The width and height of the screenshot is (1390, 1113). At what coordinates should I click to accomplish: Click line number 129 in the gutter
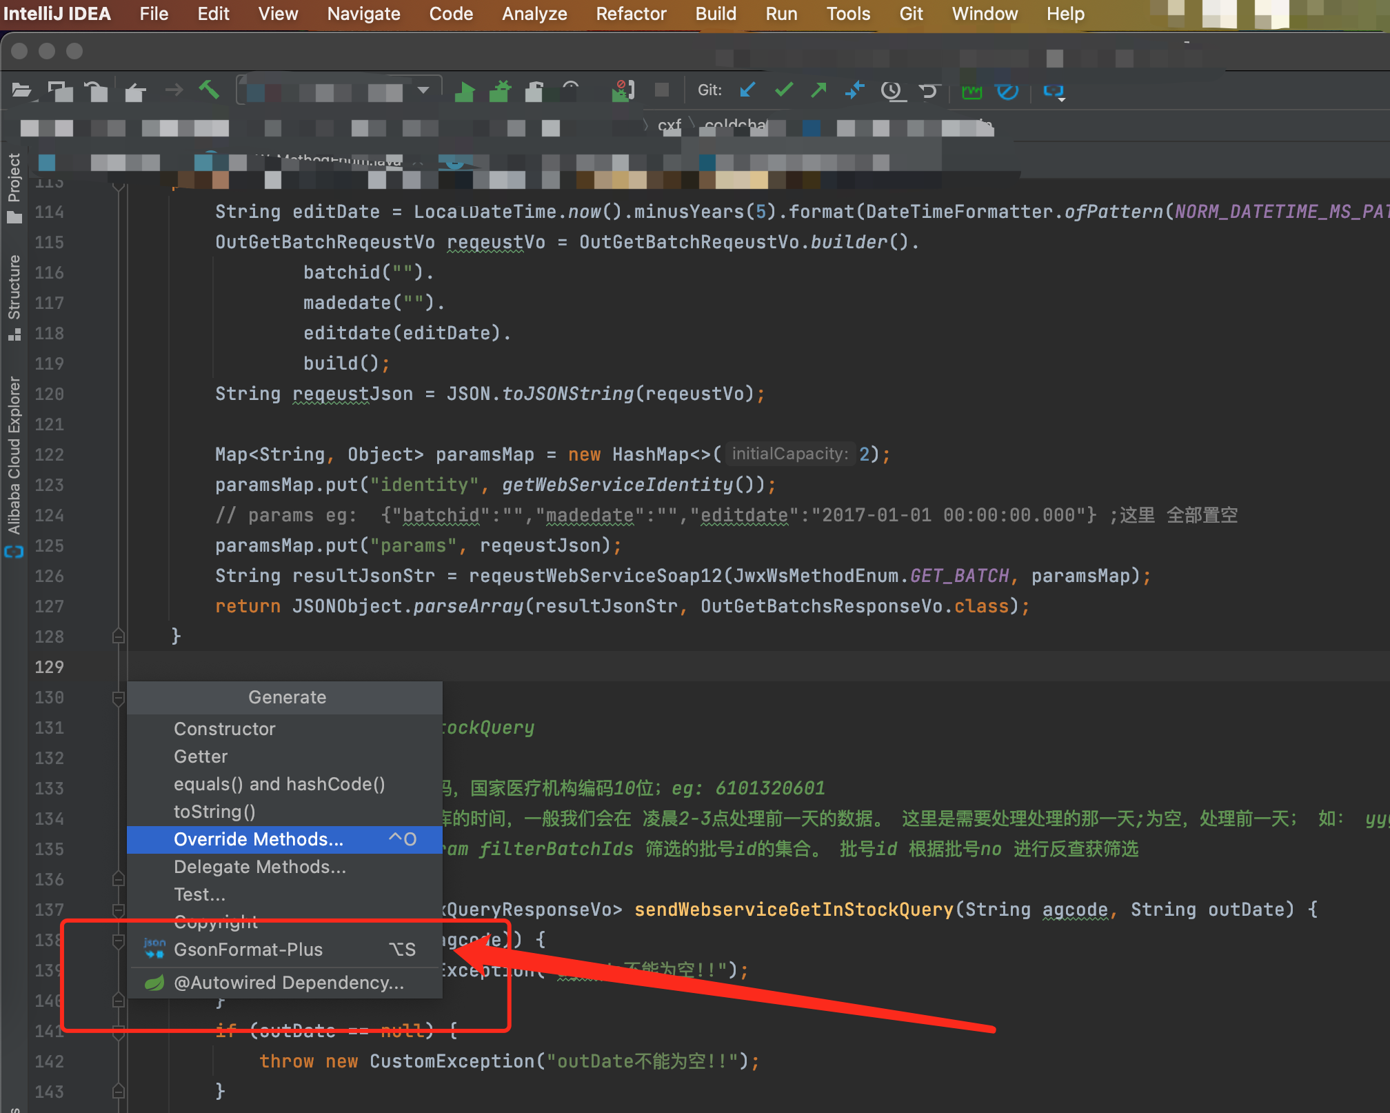click(49, 667)
